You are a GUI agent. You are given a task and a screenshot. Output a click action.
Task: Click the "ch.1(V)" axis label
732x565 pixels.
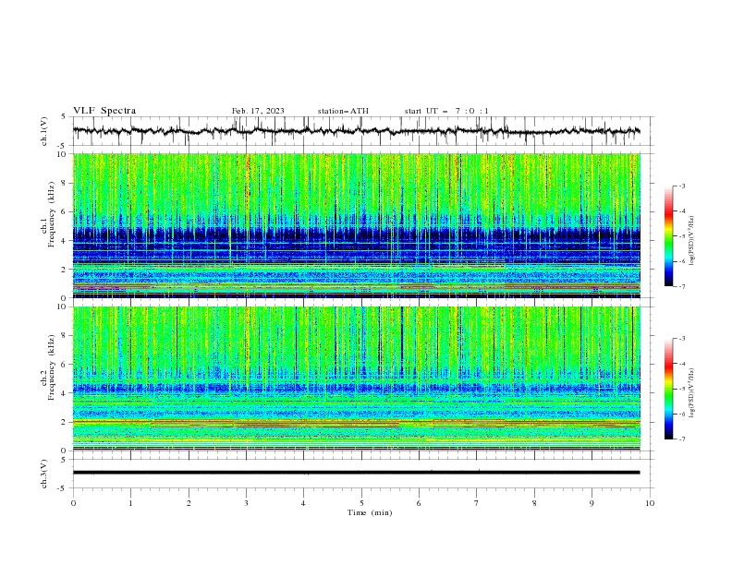(44, 131)
